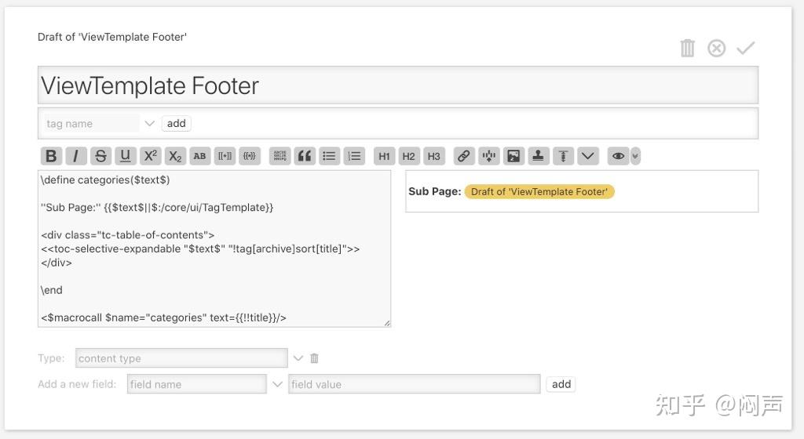The width and height of the screenshot is (804, 439).
Task: Open the field name dropdown chevron
Action: (x=277, y=384)
